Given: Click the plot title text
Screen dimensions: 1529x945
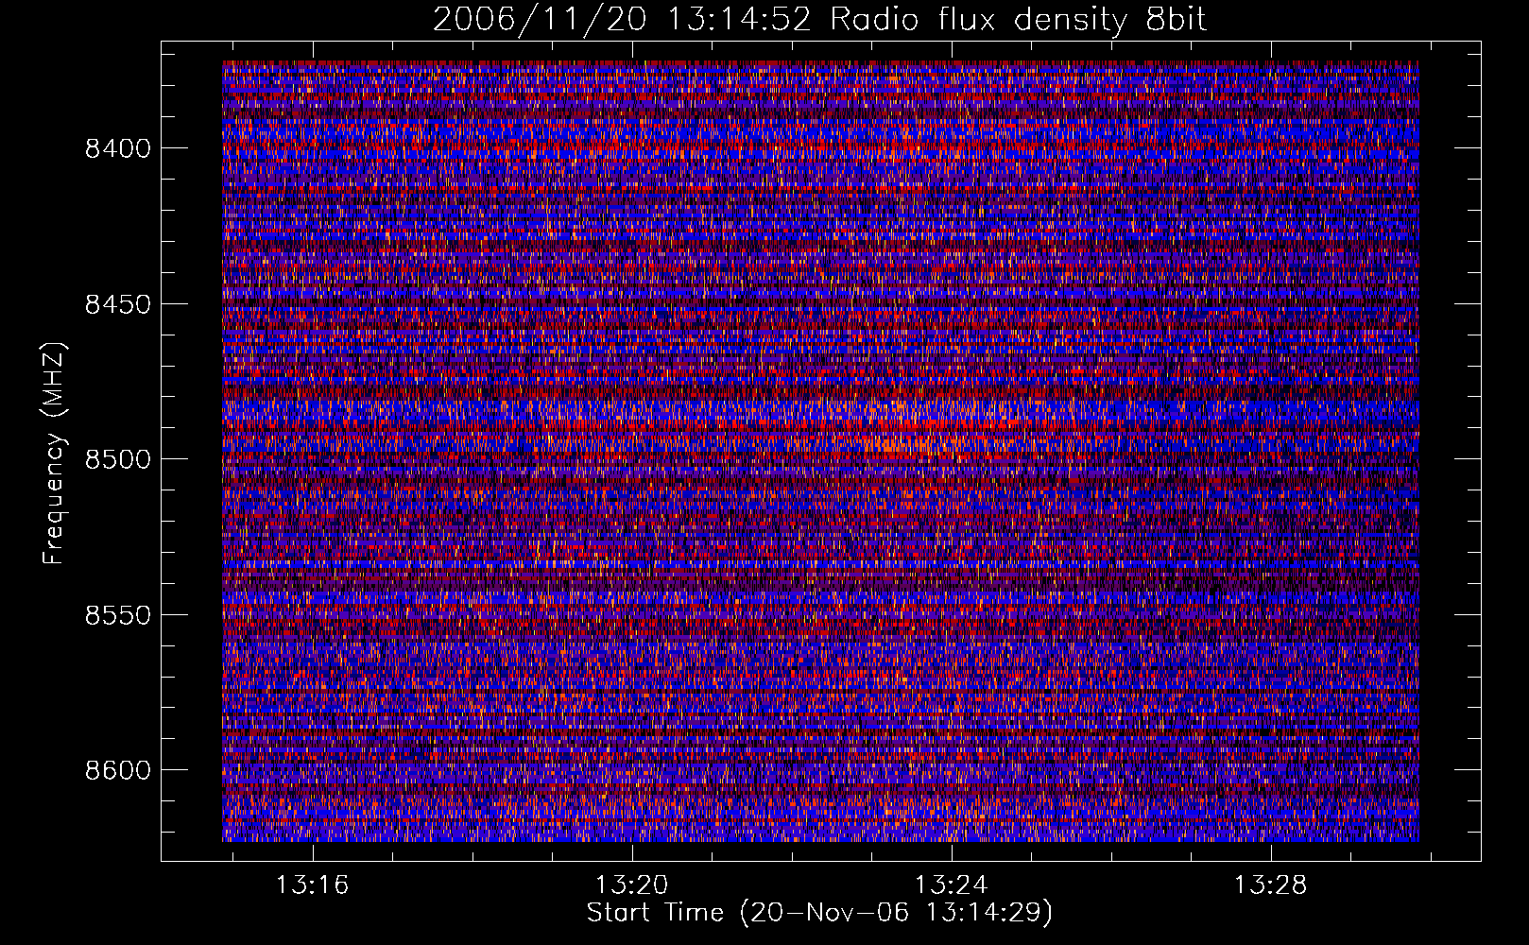Looking at the screenshot, I should tap(819, 19).
